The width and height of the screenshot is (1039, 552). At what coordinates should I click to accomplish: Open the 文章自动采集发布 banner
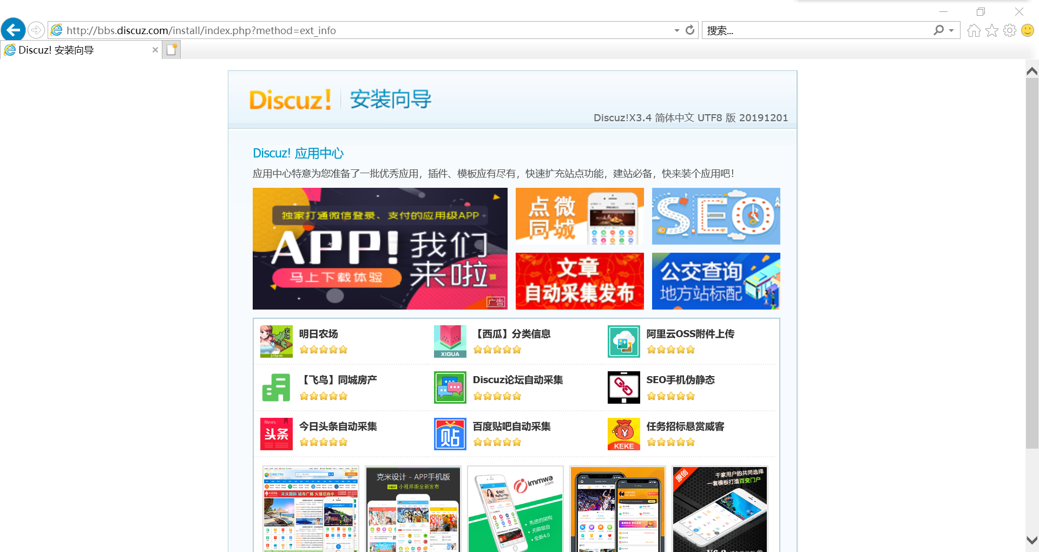pos(580,281)
